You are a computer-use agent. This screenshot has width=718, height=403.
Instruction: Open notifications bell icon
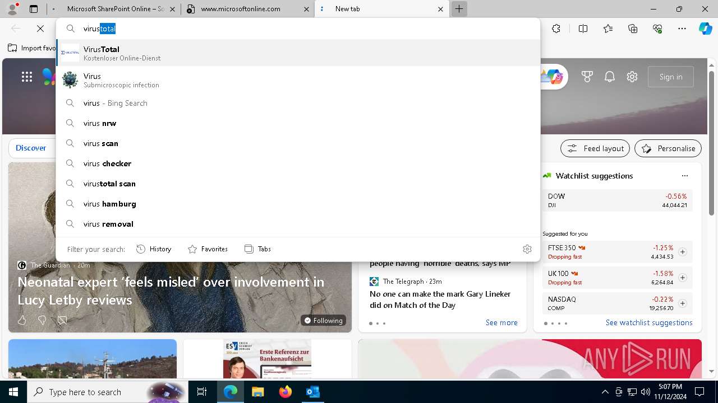[x=610, y=77]
